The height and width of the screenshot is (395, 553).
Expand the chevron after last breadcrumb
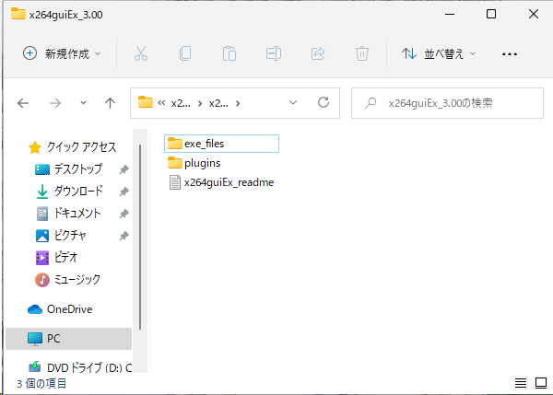tap(238, 103)
